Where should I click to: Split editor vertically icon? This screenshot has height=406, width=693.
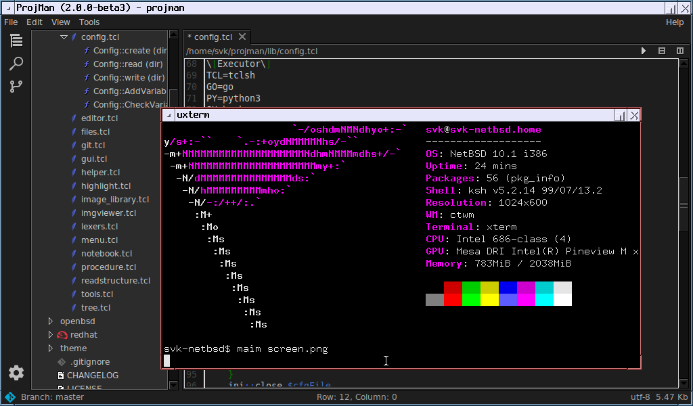(680, 51)
